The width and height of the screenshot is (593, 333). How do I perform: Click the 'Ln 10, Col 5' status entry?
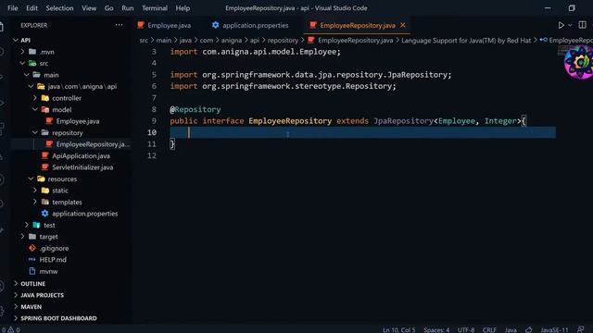pos(398,329)
